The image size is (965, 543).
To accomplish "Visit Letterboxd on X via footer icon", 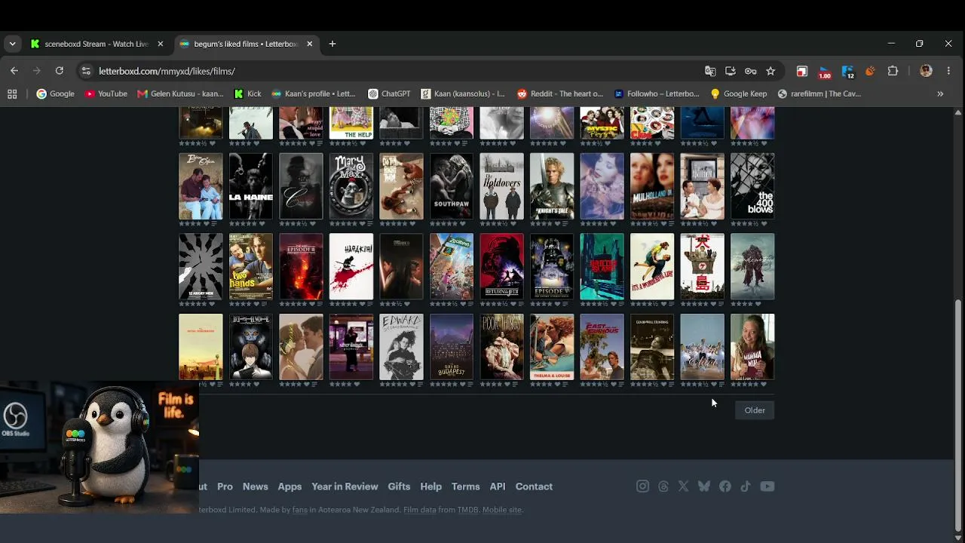I will pos(683,486).
